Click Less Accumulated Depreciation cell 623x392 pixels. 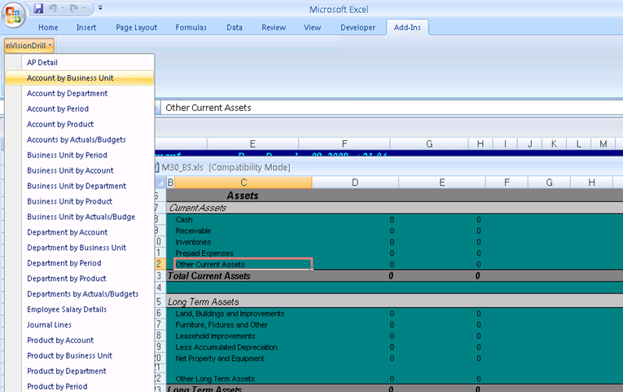click(243, 347)
